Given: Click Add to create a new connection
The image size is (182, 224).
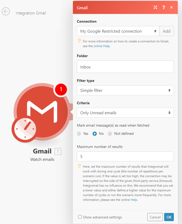Looking at the screenshot, I should [x=167, y=31].
